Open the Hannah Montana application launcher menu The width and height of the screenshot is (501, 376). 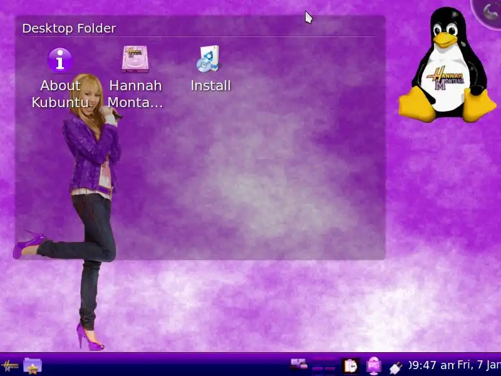coord(10,365)
